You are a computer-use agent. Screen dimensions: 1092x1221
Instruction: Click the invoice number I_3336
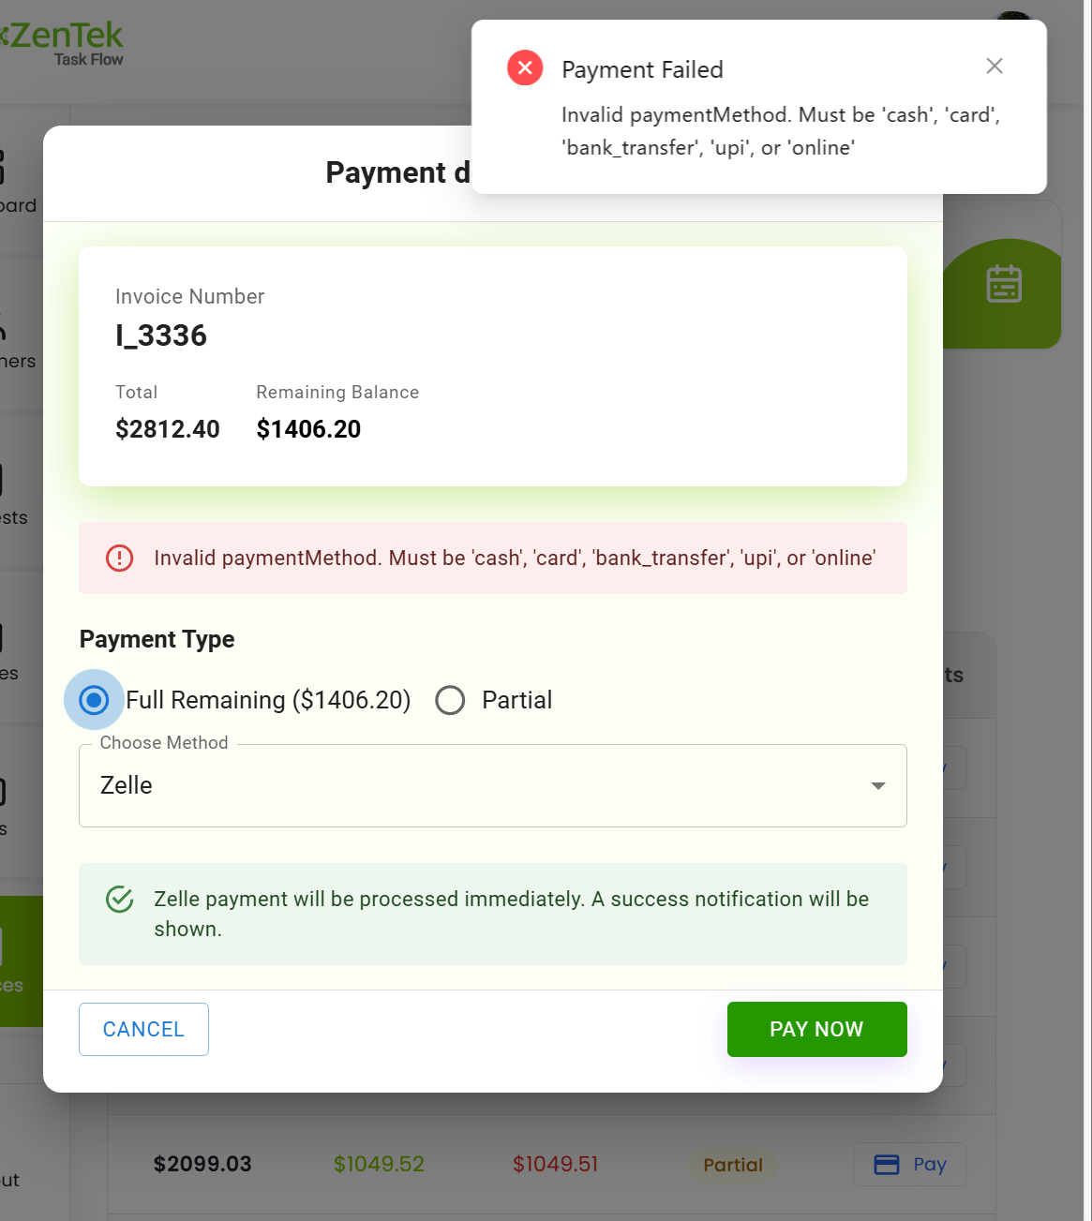point(161,335)
